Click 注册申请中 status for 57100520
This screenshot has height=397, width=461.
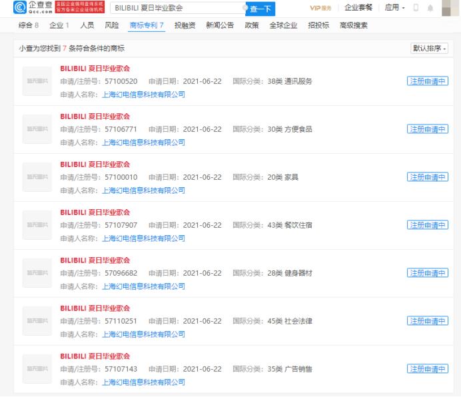[428, 81]
